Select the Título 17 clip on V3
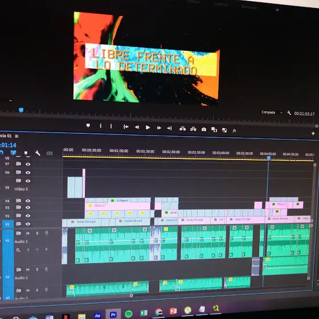Image resolution: width=319 pixels, height=319 pixels. tap(117, 206)
